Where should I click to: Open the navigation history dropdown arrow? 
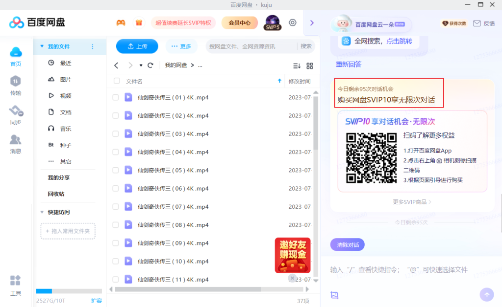tap(141, 66)
